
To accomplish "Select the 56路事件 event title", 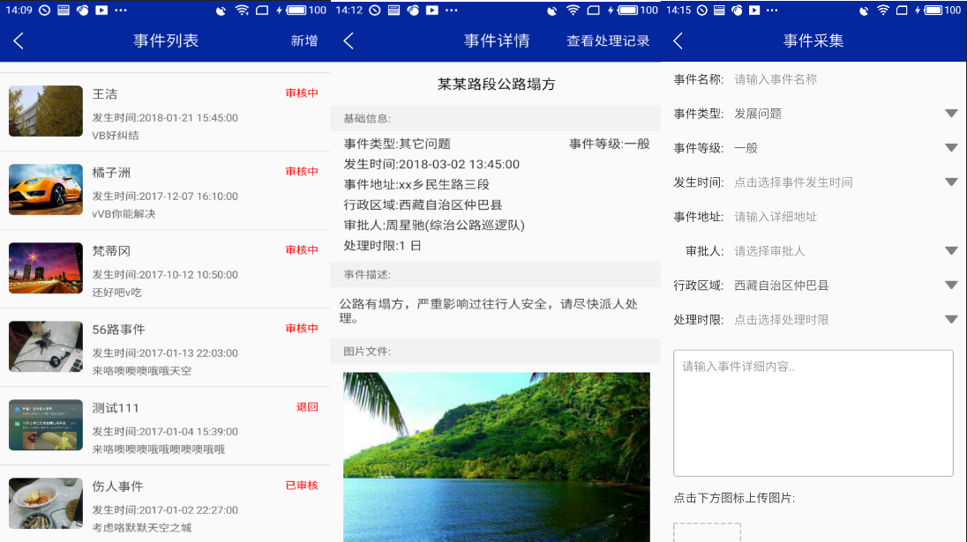I will pyautogui.click(x=119, y=330).
